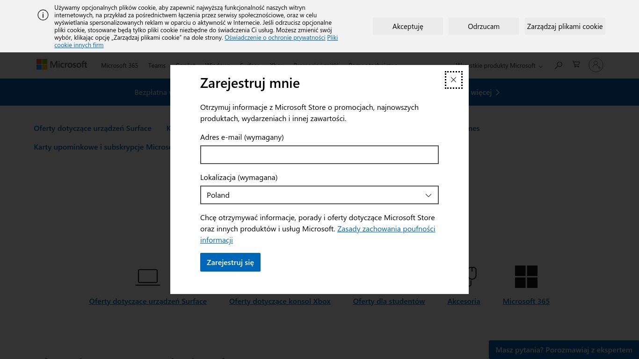The height and width of the screenshot is (359, 639).
Task: Open Oświadczenie o ochronie prywatności link
Action: pyautogui.click(x=275, y=37)
